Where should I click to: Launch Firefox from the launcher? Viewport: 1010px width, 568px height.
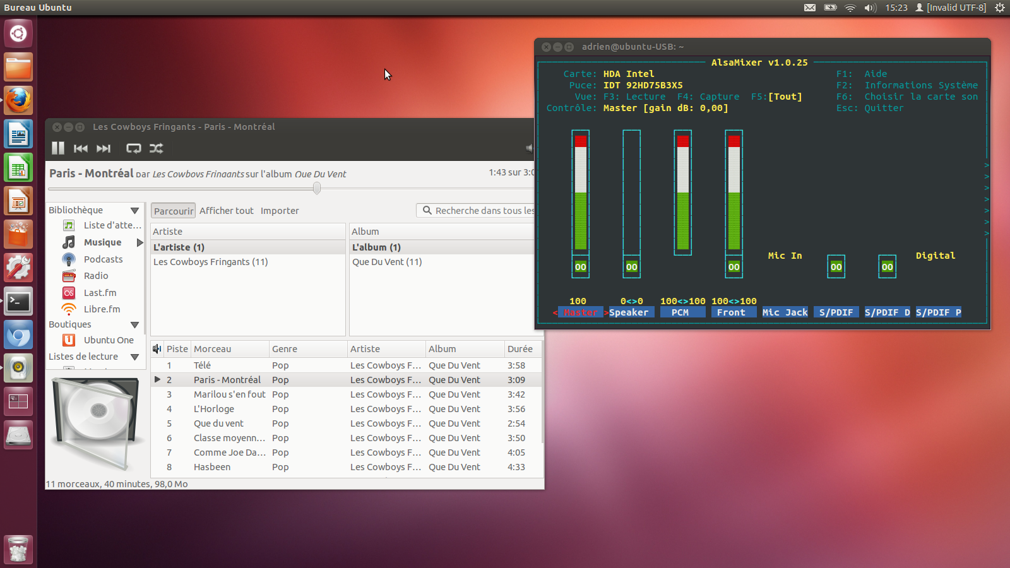18,100
